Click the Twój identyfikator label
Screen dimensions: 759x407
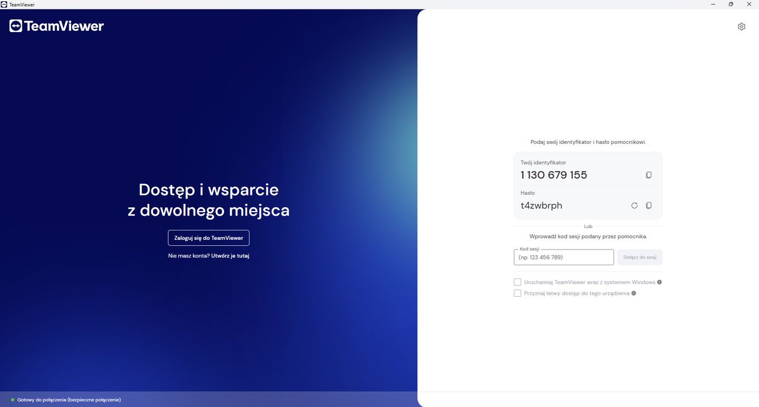click(x=543, y=162)
